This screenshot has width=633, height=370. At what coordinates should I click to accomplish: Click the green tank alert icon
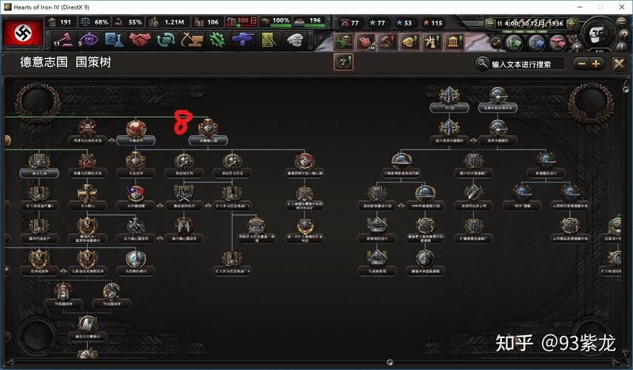pyautogui.click(x=343, y=41)
